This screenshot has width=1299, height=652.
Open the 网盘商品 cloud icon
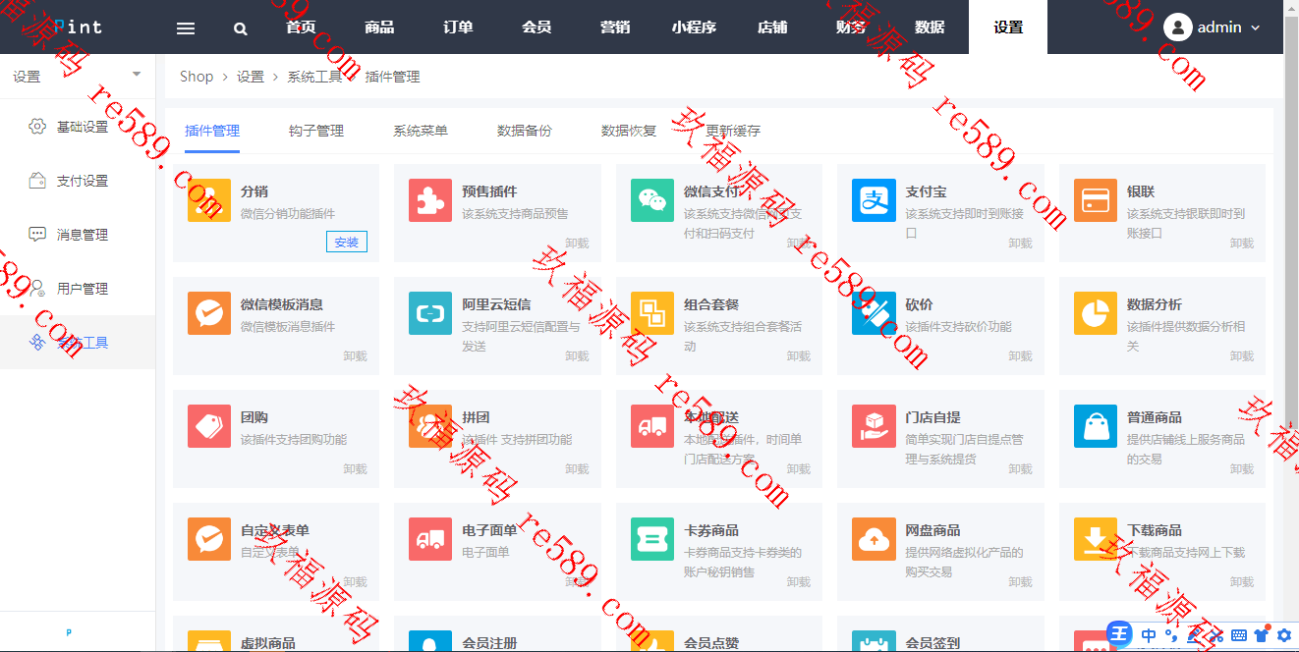point(874,539)
